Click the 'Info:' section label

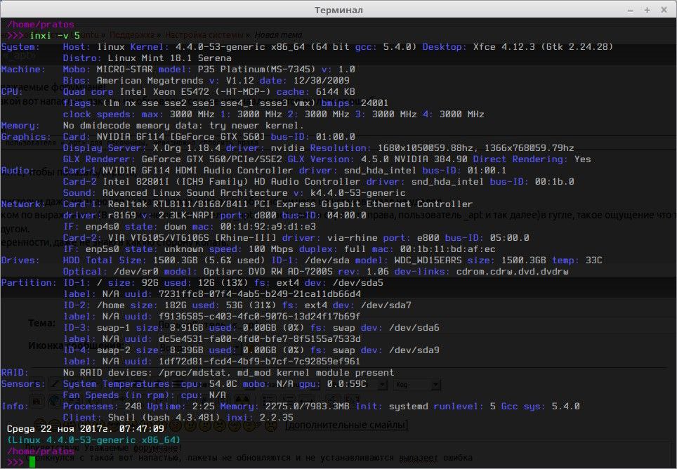(x=15, y=406)
